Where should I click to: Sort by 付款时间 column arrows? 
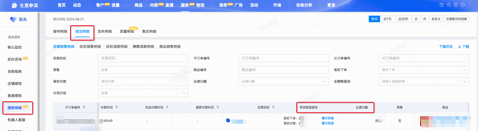(x=117, y=107)
